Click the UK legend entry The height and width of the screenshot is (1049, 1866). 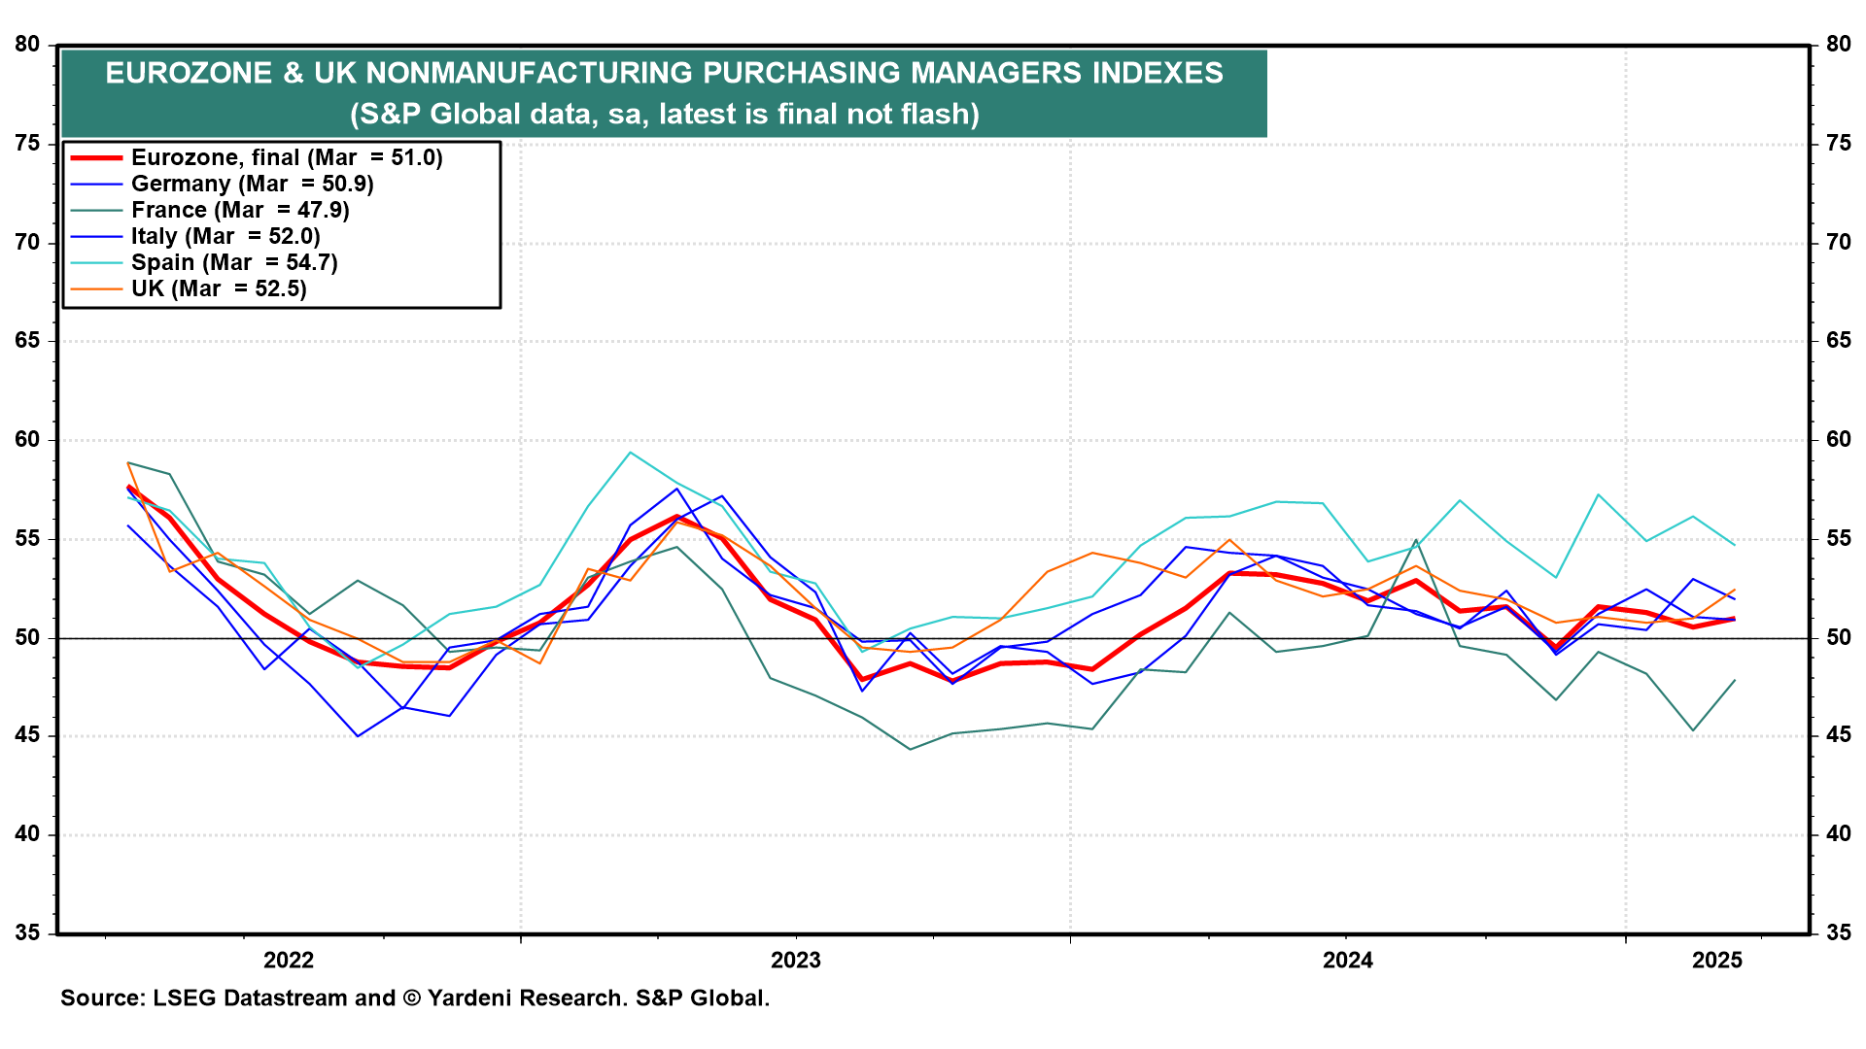pos(219,288)
